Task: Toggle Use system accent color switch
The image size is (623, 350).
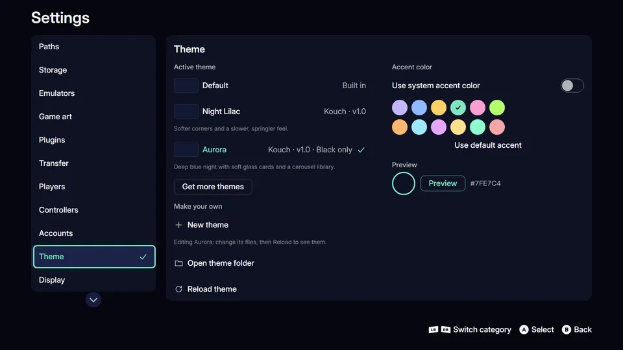Action: click(572, 86)
